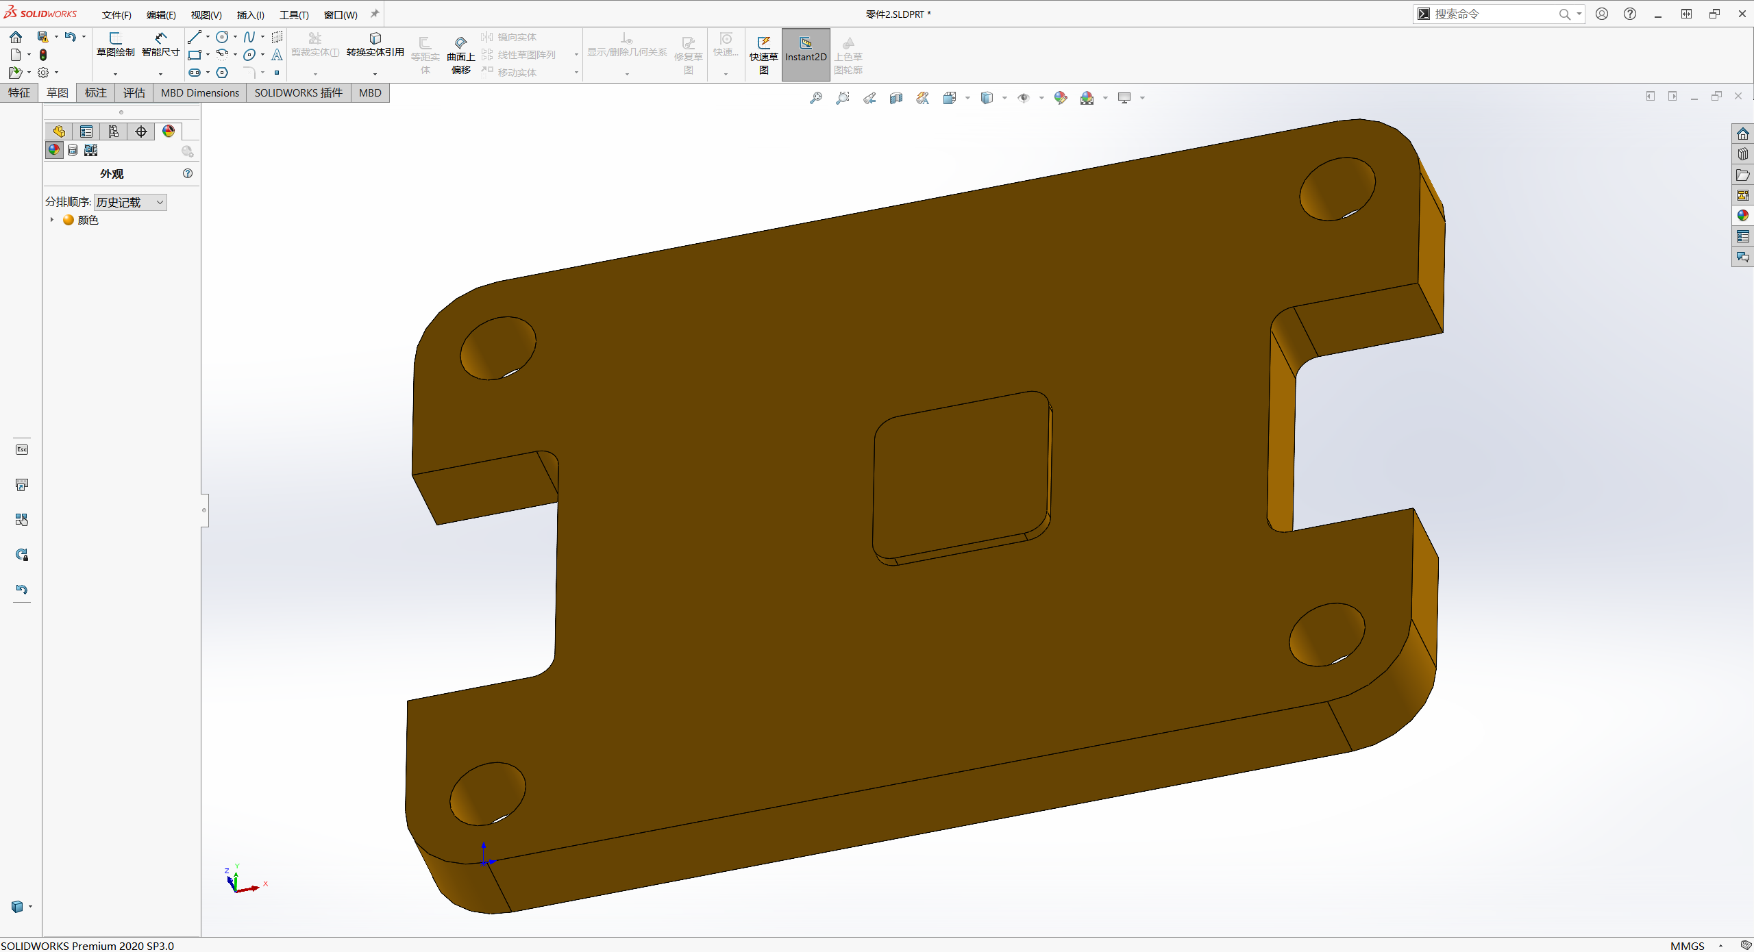Image resolution: width=1754 pixels, height=952 pixels.
Task: Open the ConfigurationManager panel tab
Action: pyautogui.click(x=114, y=131)
